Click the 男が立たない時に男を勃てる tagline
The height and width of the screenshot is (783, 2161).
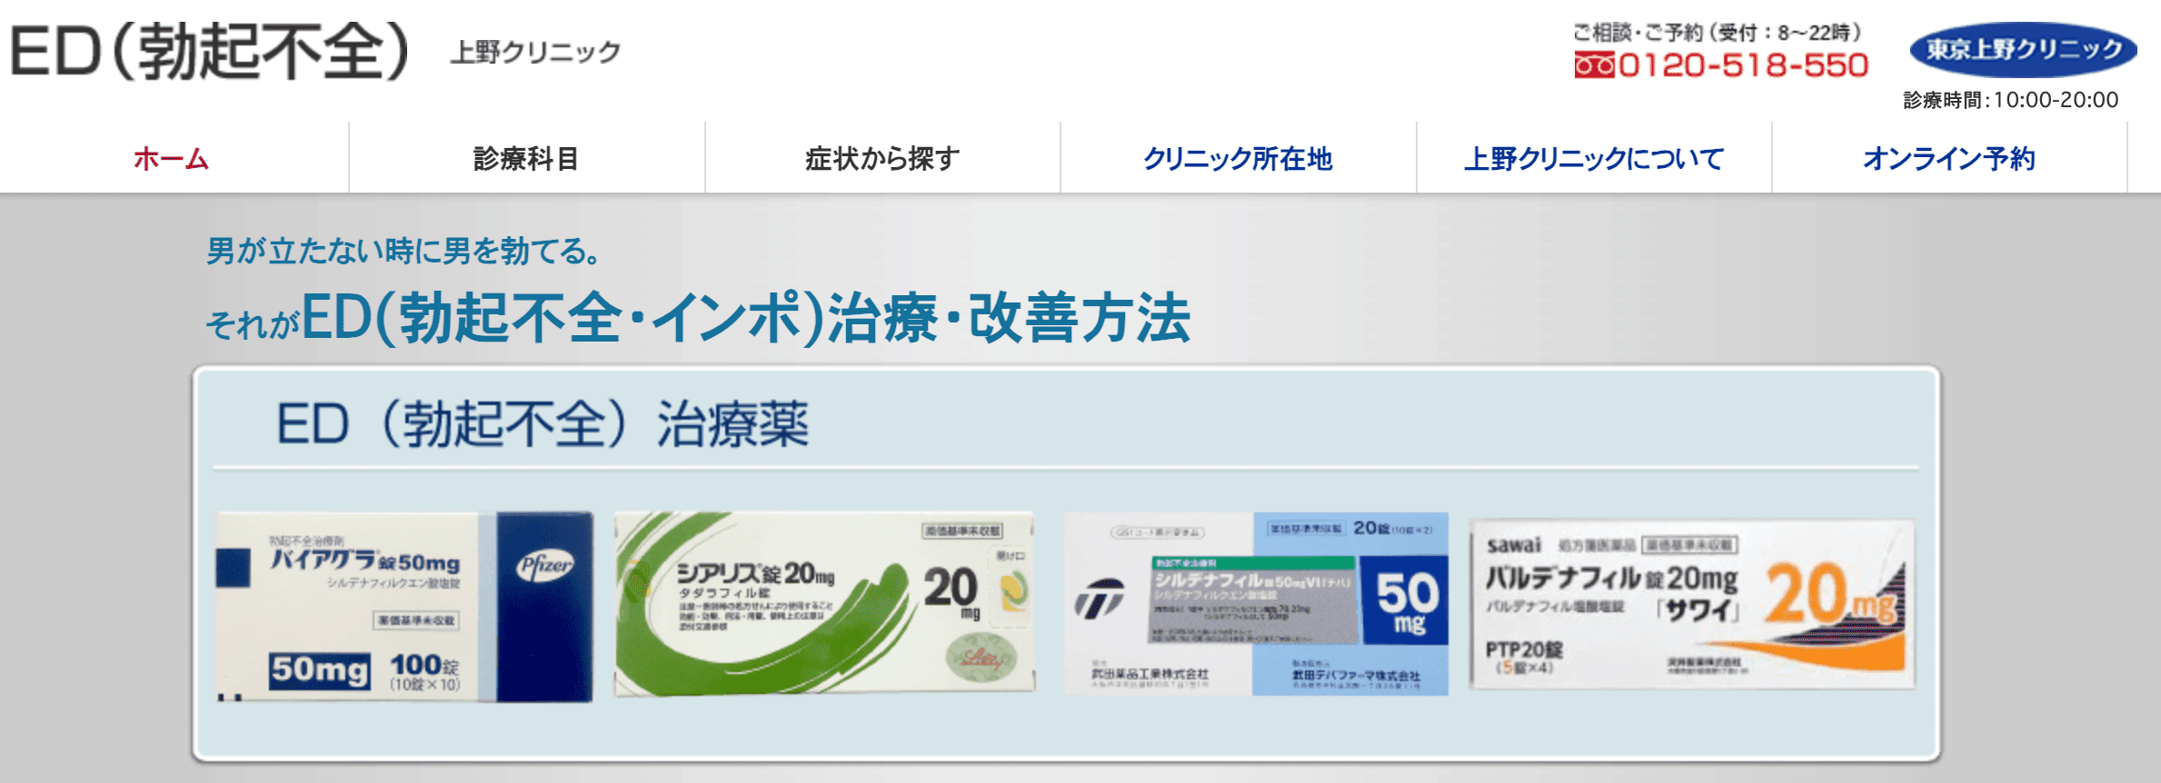[x=403, y=251]
